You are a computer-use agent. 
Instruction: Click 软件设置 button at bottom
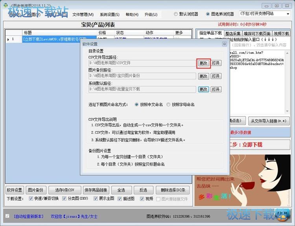[14, 190]
